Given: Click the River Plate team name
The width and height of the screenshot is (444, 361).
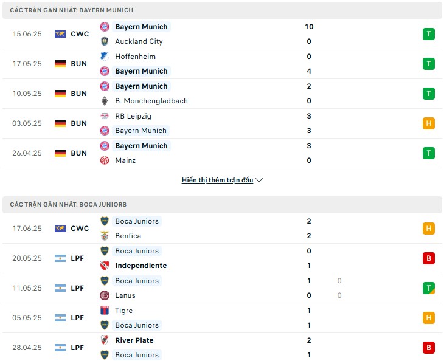Looking at the screenshot, I should (x=134, y=340).
